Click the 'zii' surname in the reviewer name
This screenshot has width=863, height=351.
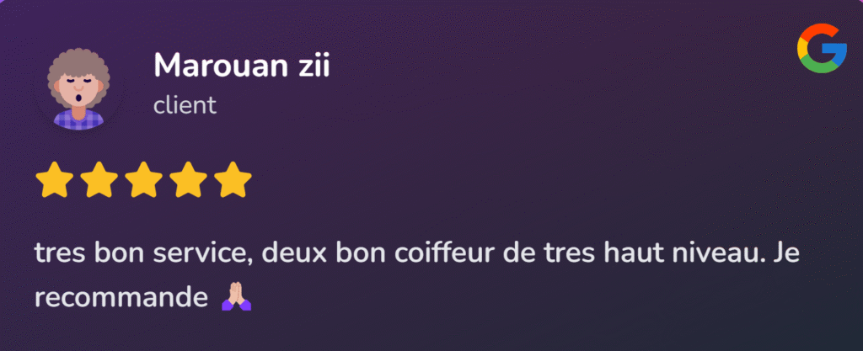click(314, 66)
